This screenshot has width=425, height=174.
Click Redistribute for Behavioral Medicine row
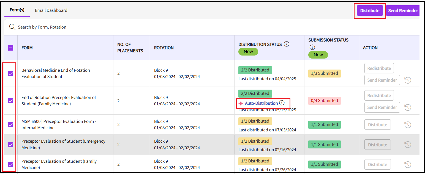click(x=379, y=68)
